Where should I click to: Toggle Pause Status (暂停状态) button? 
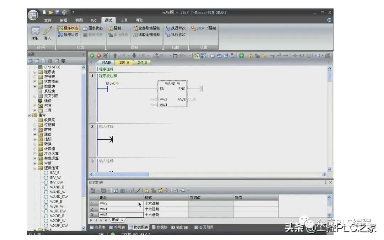pyautogui.click(x=68, y=35)
